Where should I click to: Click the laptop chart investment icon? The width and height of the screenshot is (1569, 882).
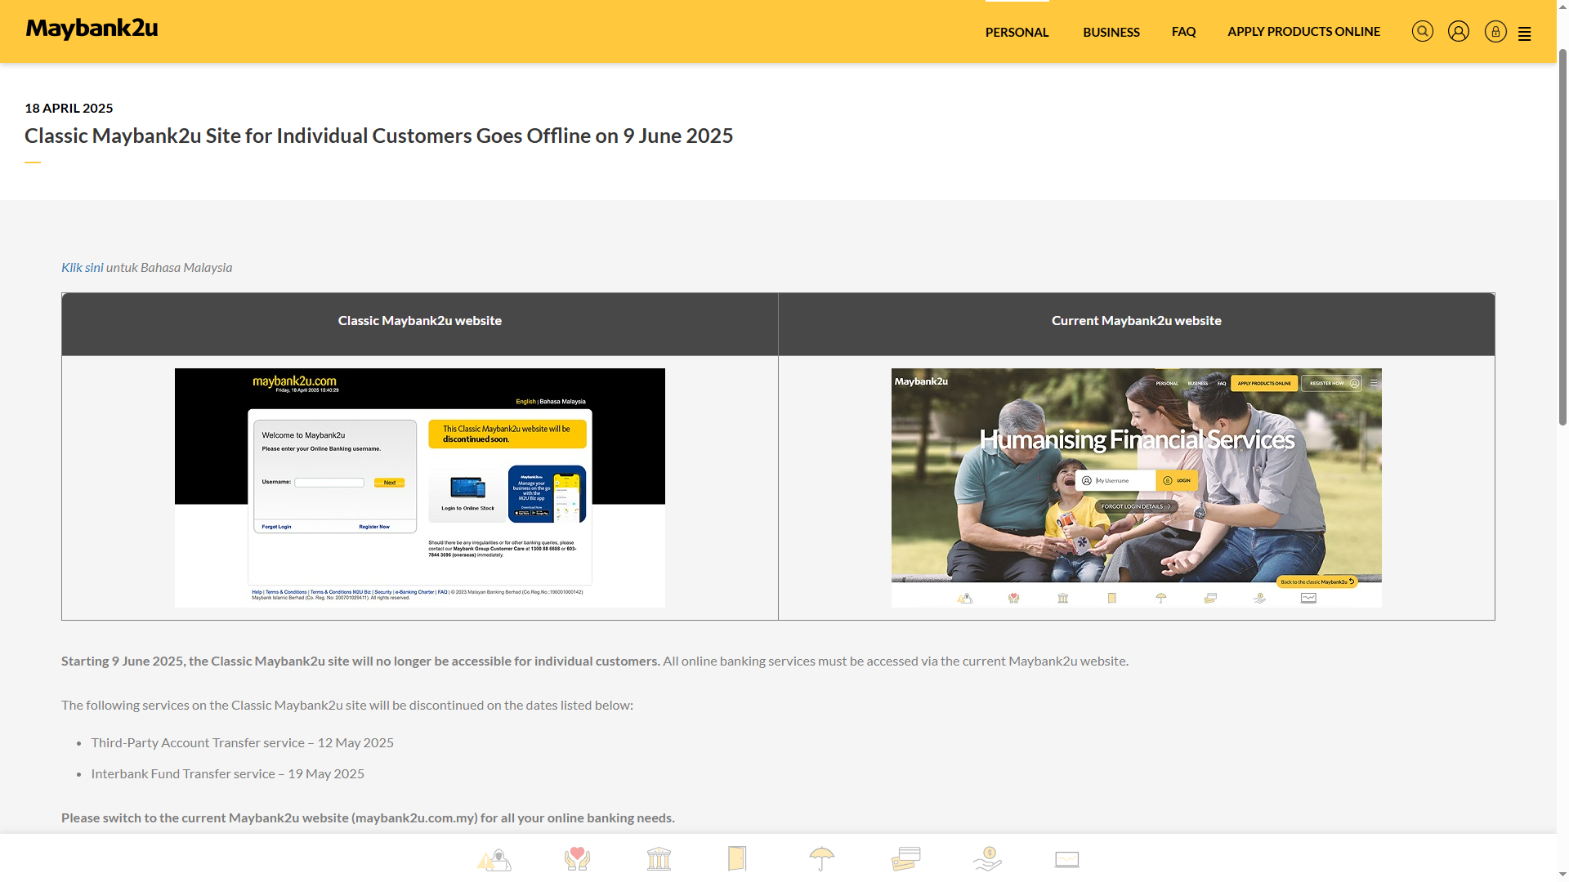coord(1066,859)
